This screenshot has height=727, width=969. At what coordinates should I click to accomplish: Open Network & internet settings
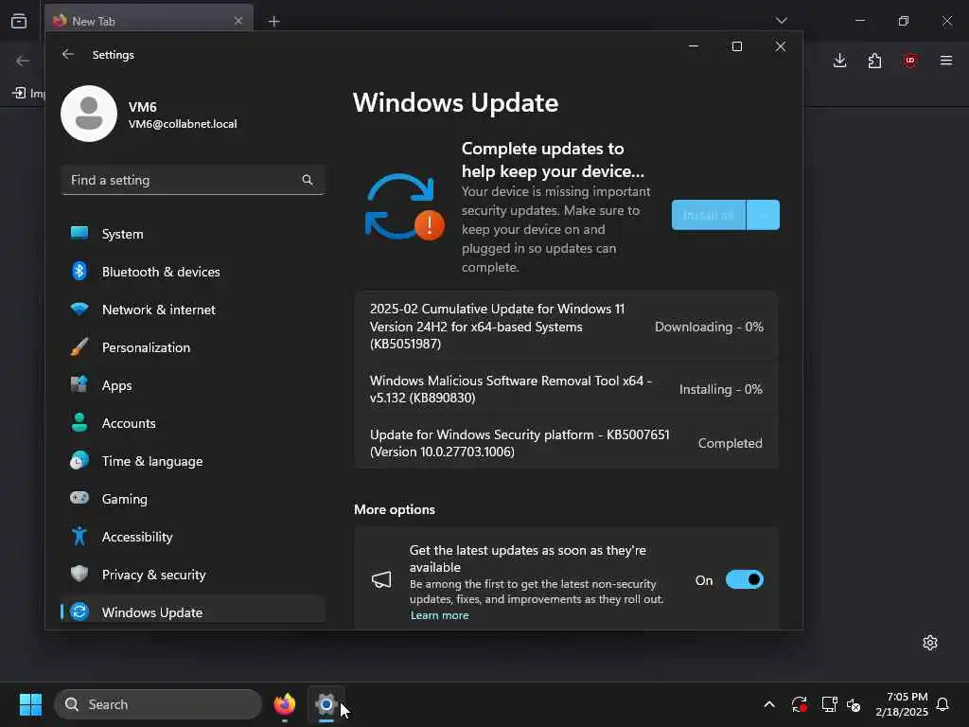tap(193, 310)
